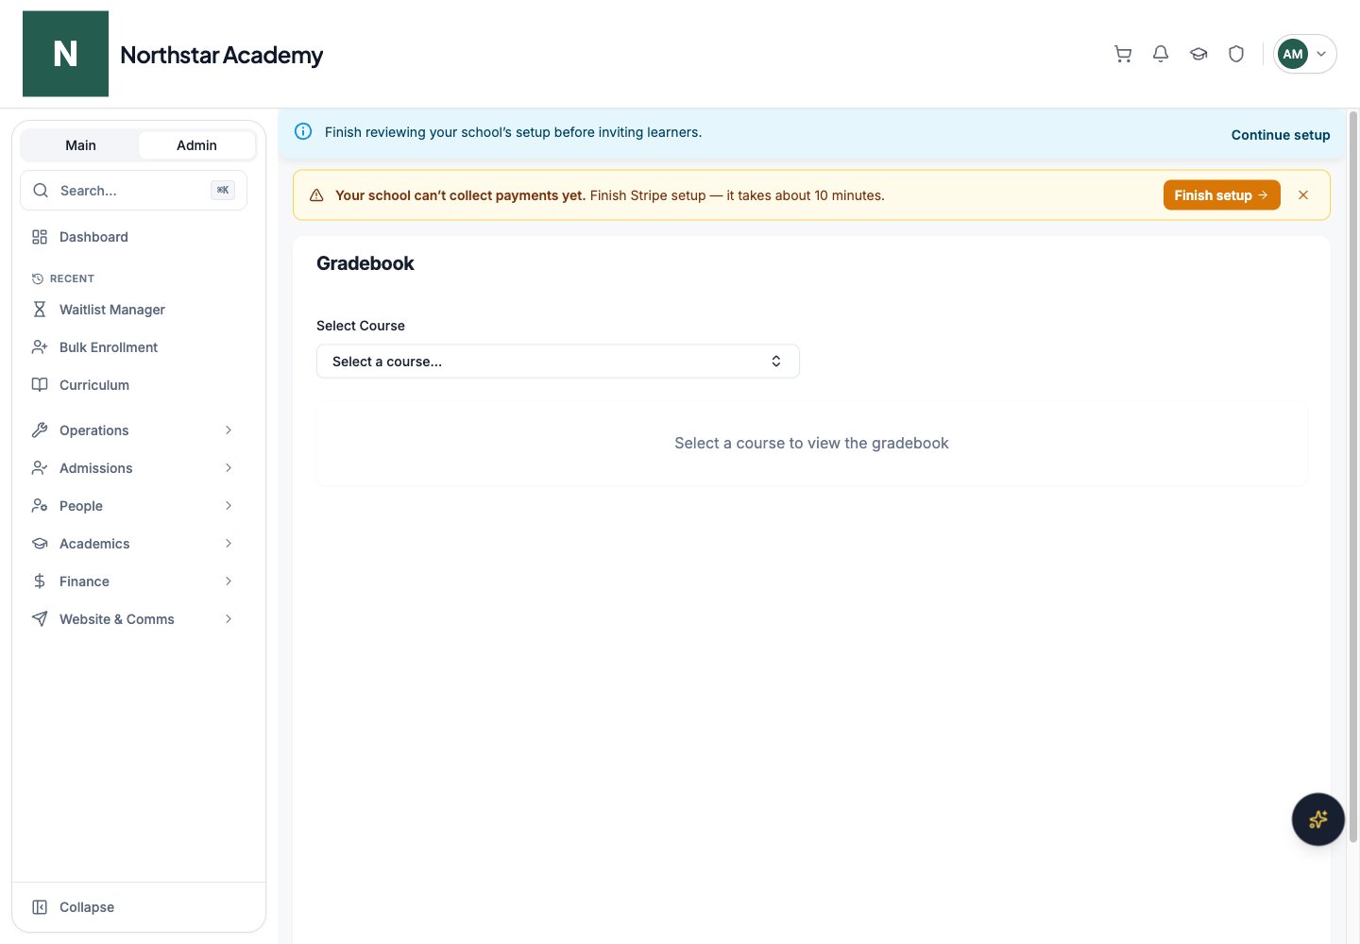Click the shield icon in header
The width and height of the screenshot is (1360, 944).
point(1236,54)
